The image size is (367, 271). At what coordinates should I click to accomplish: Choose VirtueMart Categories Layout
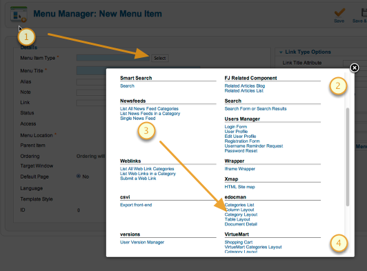pos(253,247)
